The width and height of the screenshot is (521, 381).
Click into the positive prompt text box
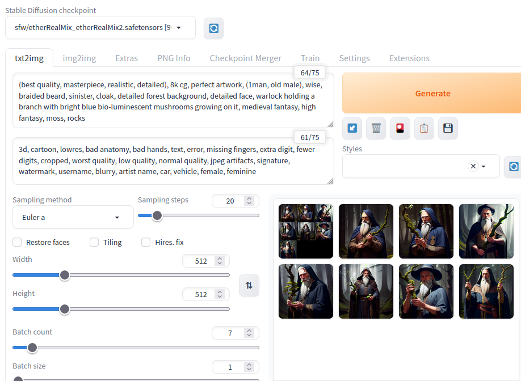tap(173, 101)
